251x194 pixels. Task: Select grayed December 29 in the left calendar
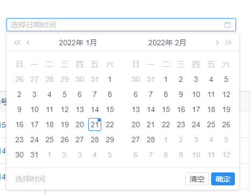coord(65,79)
